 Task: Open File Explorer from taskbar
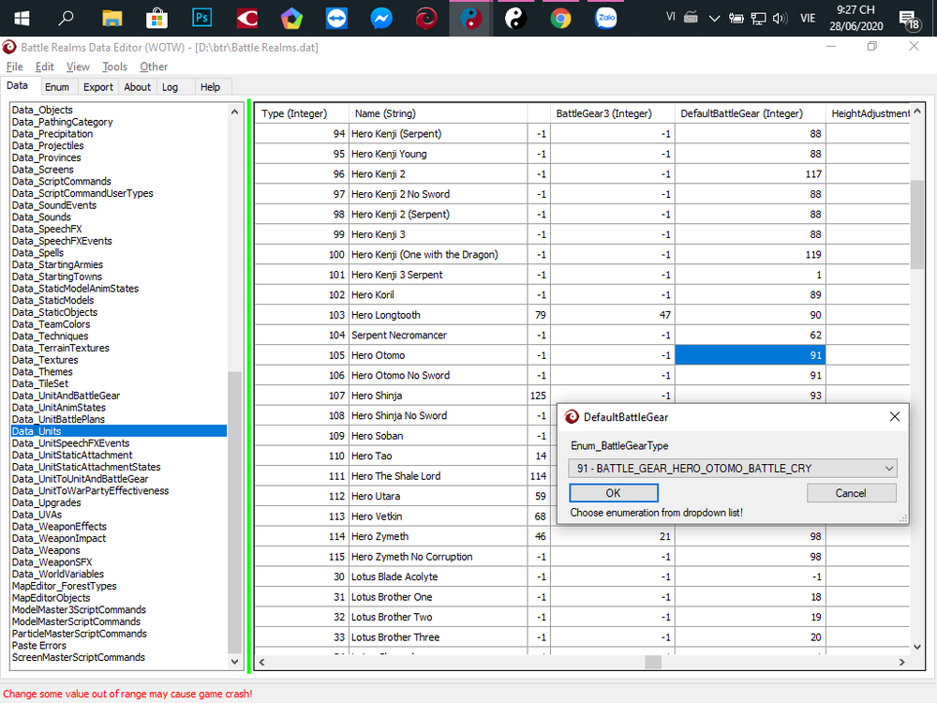coord(112,18)
